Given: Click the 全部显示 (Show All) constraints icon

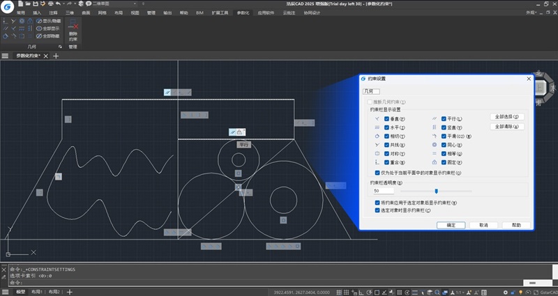Looking at the screenshot, I should click(x=38, y=29).
